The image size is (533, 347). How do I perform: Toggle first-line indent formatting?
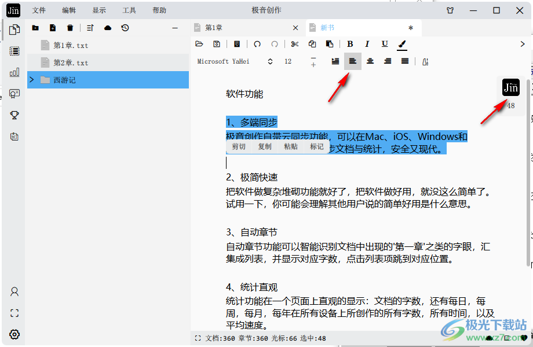pyautogui.click(x=335, y=61)
